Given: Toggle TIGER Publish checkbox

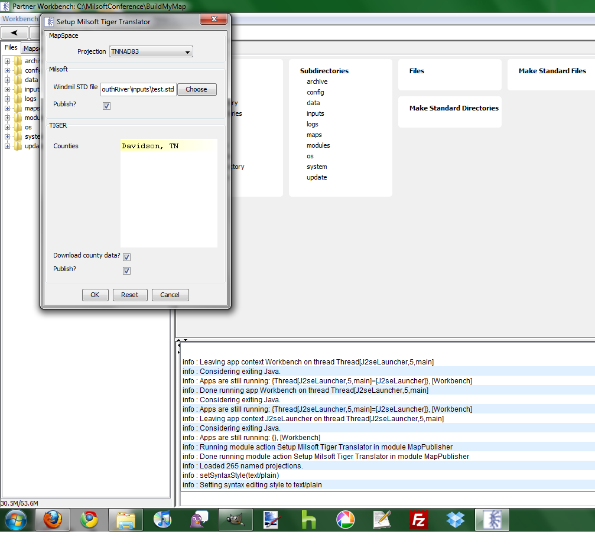Looking at the screenshot, I should pyautogui.click(x=127, y=271).
